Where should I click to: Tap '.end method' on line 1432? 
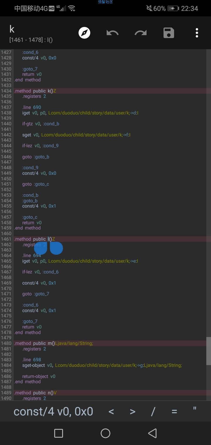(x=28, y=80)
